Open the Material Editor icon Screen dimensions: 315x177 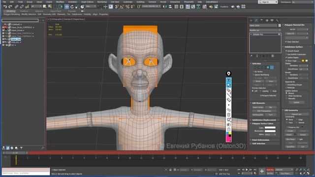(x=205, y=7)
